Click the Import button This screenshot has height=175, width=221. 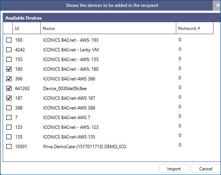click(174, 169)
